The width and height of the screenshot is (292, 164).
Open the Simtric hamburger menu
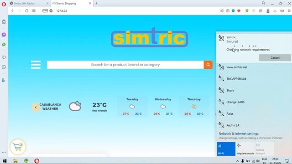36,65
